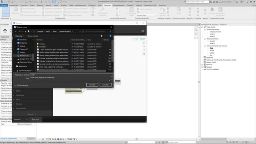
Task: Click Dynamo pan mode icon
Action: tap(144, 54)
